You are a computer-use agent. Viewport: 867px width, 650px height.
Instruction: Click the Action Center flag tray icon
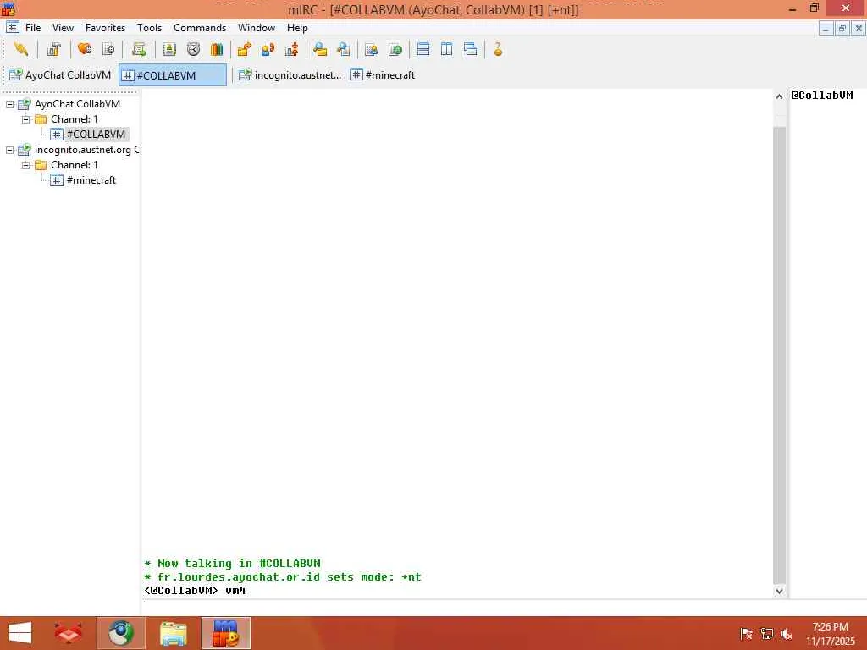click(x=746, y=634)
